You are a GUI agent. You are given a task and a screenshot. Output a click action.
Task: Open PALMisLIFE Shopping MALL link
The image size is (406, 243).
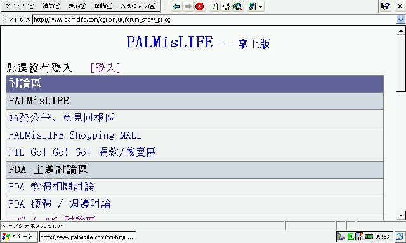click(x=75, y=135)
